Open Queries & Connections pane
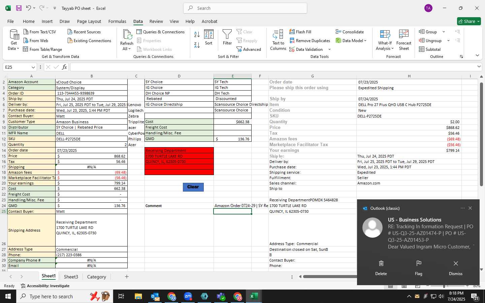The height and width of the screenshot is (303, 485). [x=160, y=32]
